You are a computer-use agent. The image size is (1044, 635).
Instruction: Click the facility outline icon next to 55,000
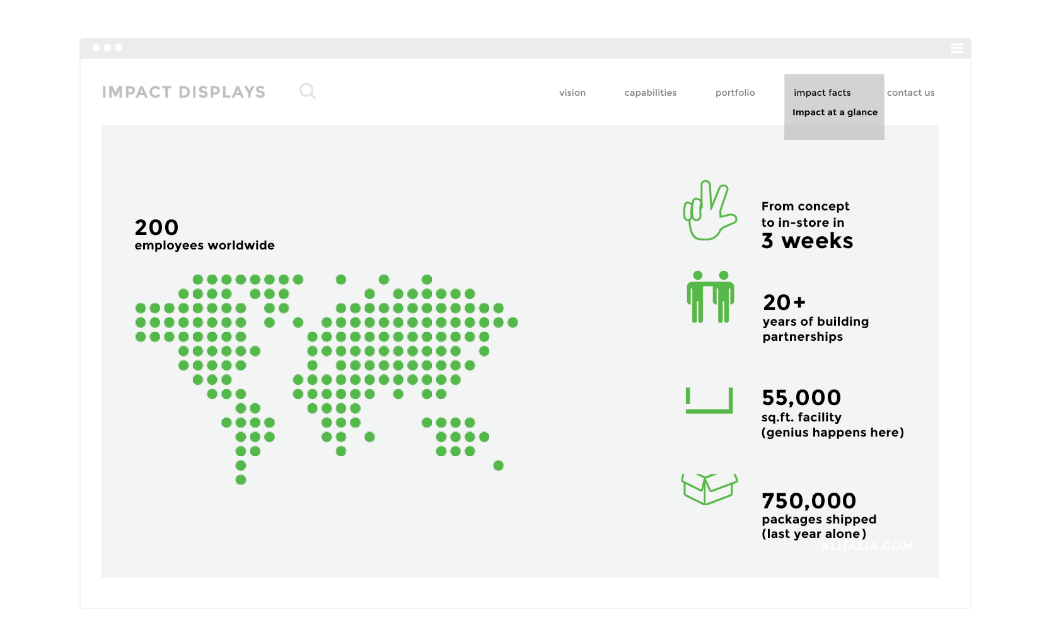coord(709,401)
